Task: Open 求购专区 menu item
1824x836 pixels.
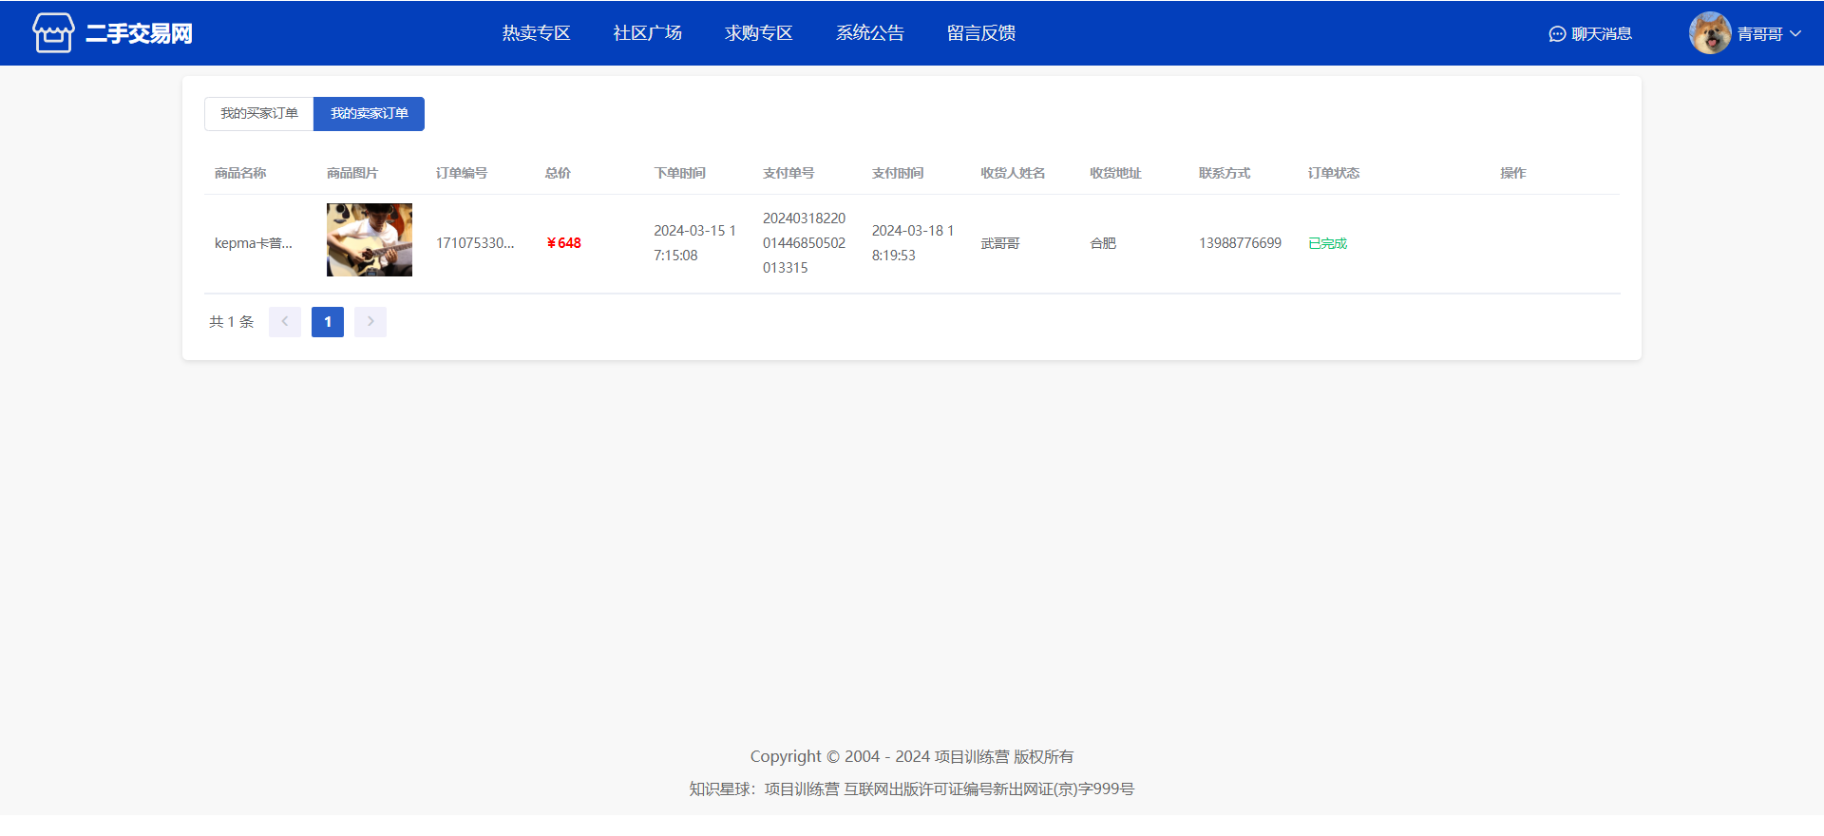Action: [758, 33]
